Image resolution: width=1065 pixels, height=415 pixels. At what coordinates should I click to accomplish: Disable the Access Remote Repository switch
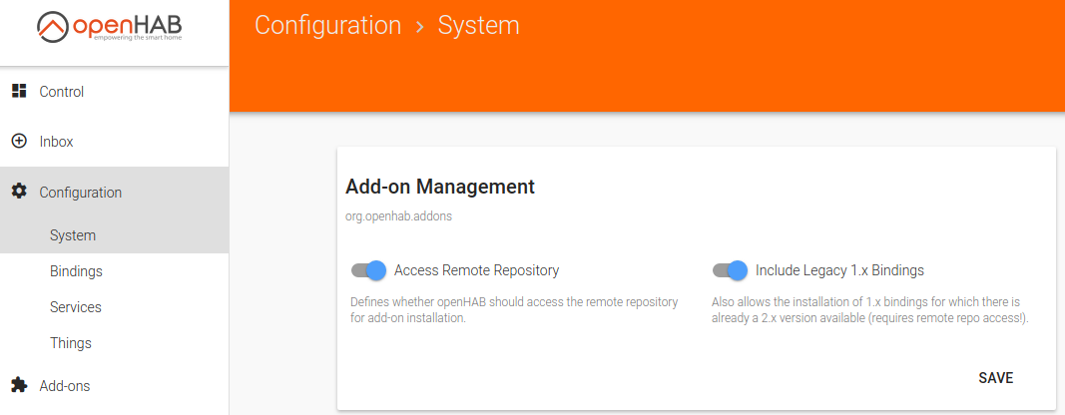point(368,270)
